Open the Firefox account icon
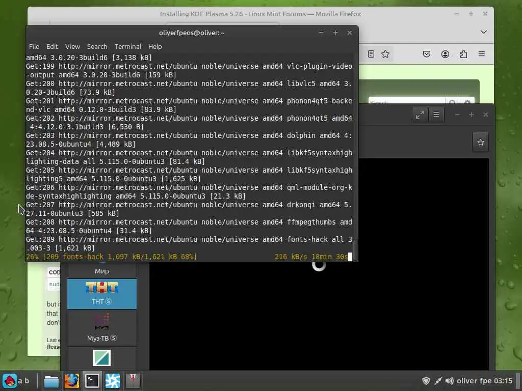The height and width of the screenshot is (391, 522). click(445, 54)
